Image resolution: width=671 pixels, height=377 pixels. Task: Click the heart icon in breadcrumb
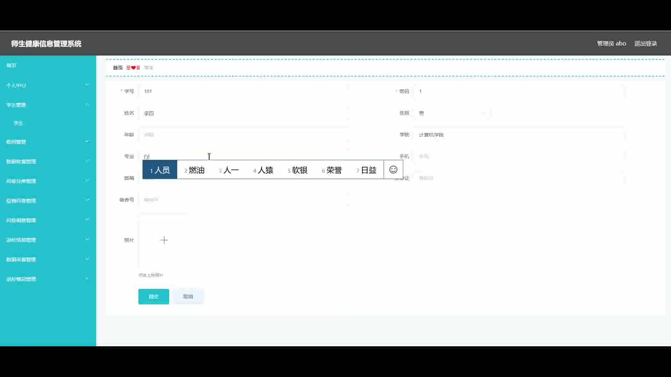[133, 68]
